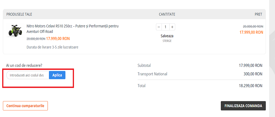Click the orange 17.999,00 RON price in the Pret column
This screenshot has width=275, height=117.
251,32
